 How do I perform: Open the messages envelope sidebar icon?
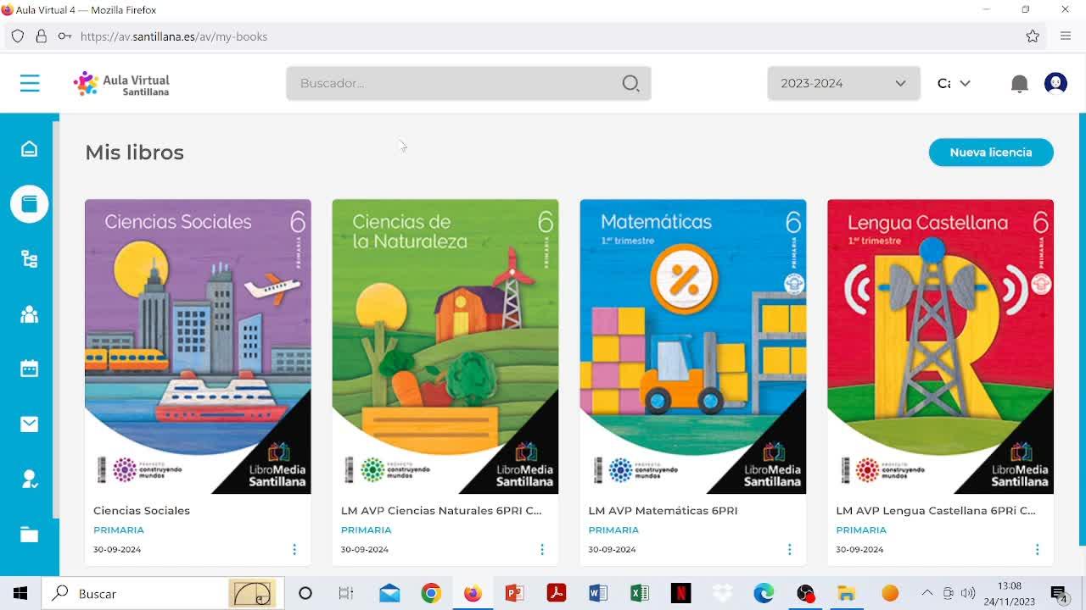[30, 424]
